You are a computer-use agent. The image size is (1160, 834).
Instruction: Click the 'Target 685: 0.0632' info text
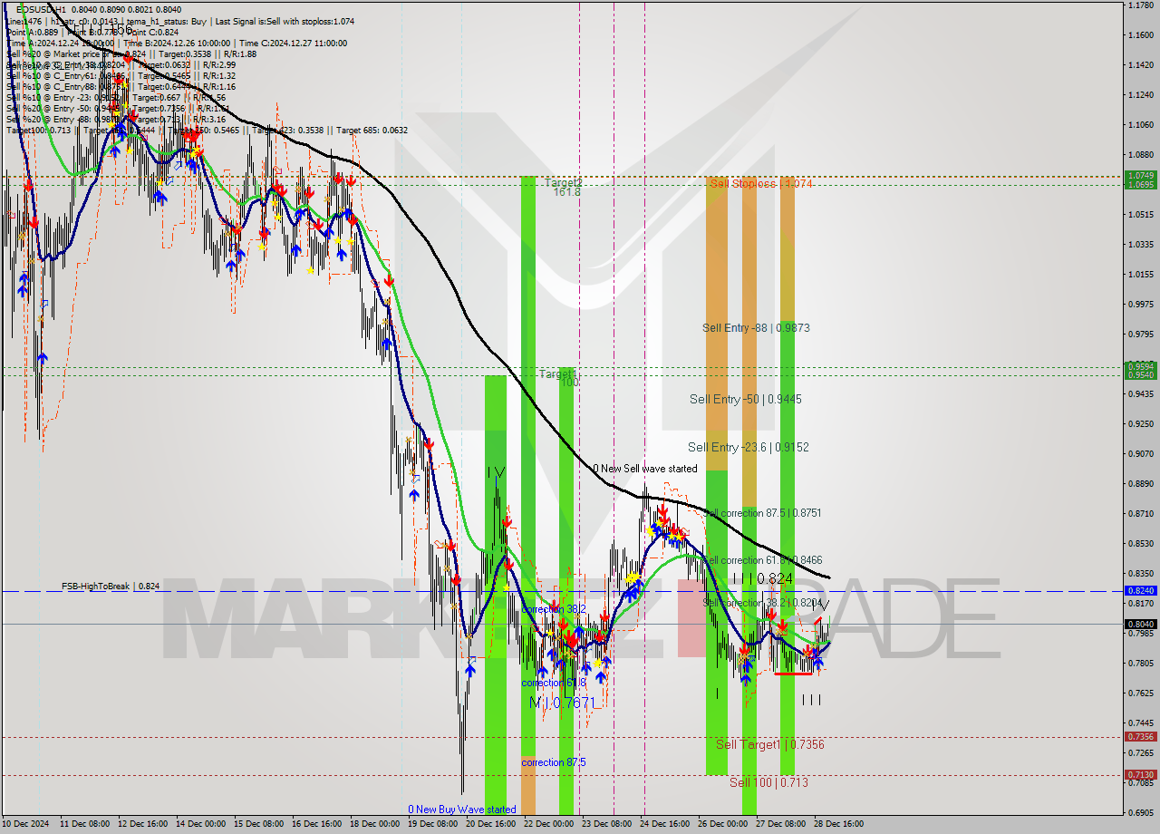372,131
